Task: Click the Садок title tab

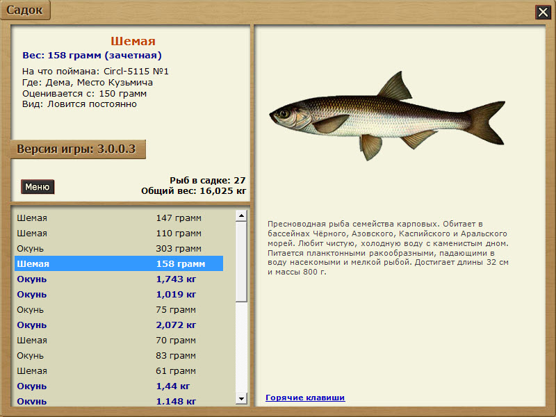Action: 25,10
